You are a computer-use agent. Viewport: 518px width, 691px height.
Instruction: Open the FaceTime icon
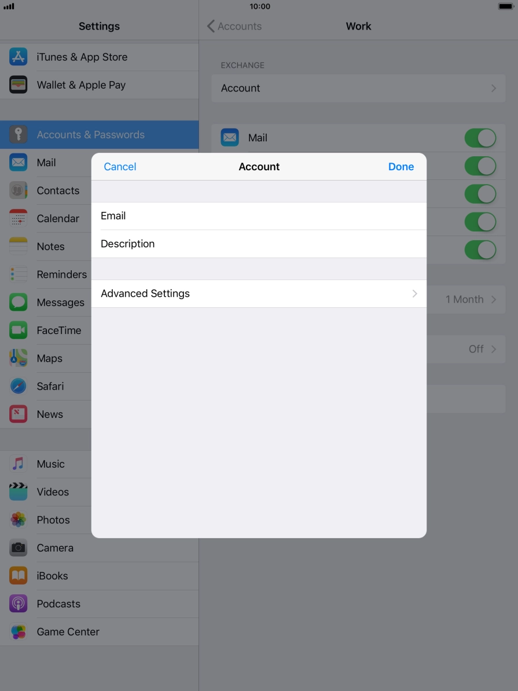(18, 330)
